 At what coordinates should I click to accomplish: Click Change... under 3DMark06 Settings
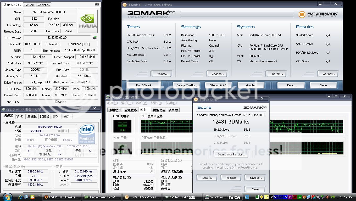pyautogui.click(x=218, y=74)
